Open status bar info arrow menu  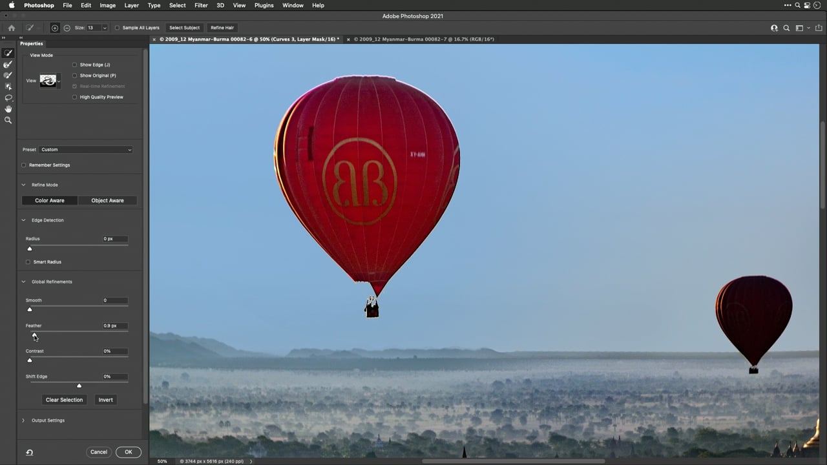pyautogui.click(x=251, y=461)
